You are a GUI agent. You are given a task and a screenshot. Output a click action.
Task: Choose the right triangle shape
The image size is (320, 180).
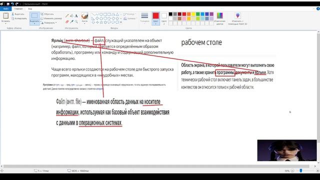[x=93, y=18]
